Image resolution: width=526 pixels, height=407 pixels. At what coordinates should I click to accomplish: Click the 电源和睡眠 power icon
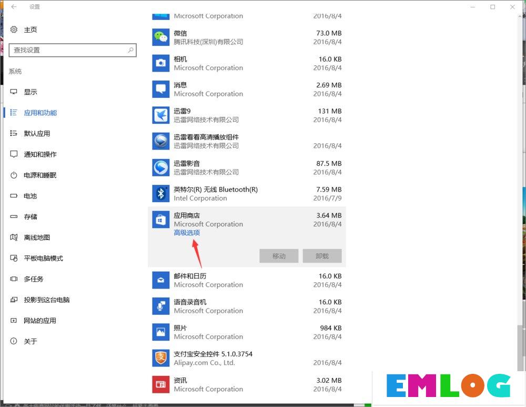(14, 175)
